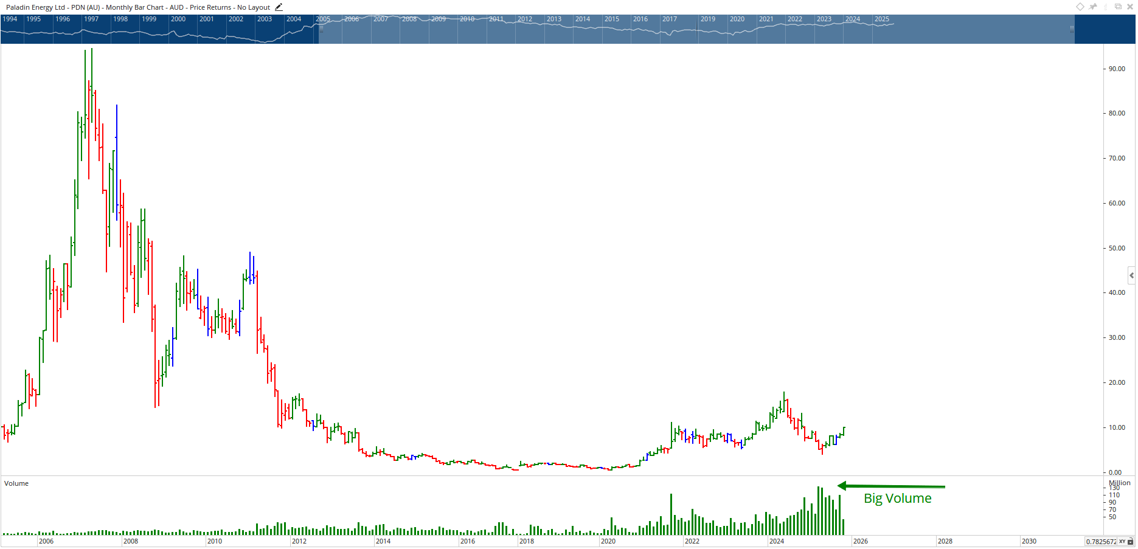The image size is (1138, 549).
Task: Click the pencil edit icon beside the chart title
Action: click(279, 7)
